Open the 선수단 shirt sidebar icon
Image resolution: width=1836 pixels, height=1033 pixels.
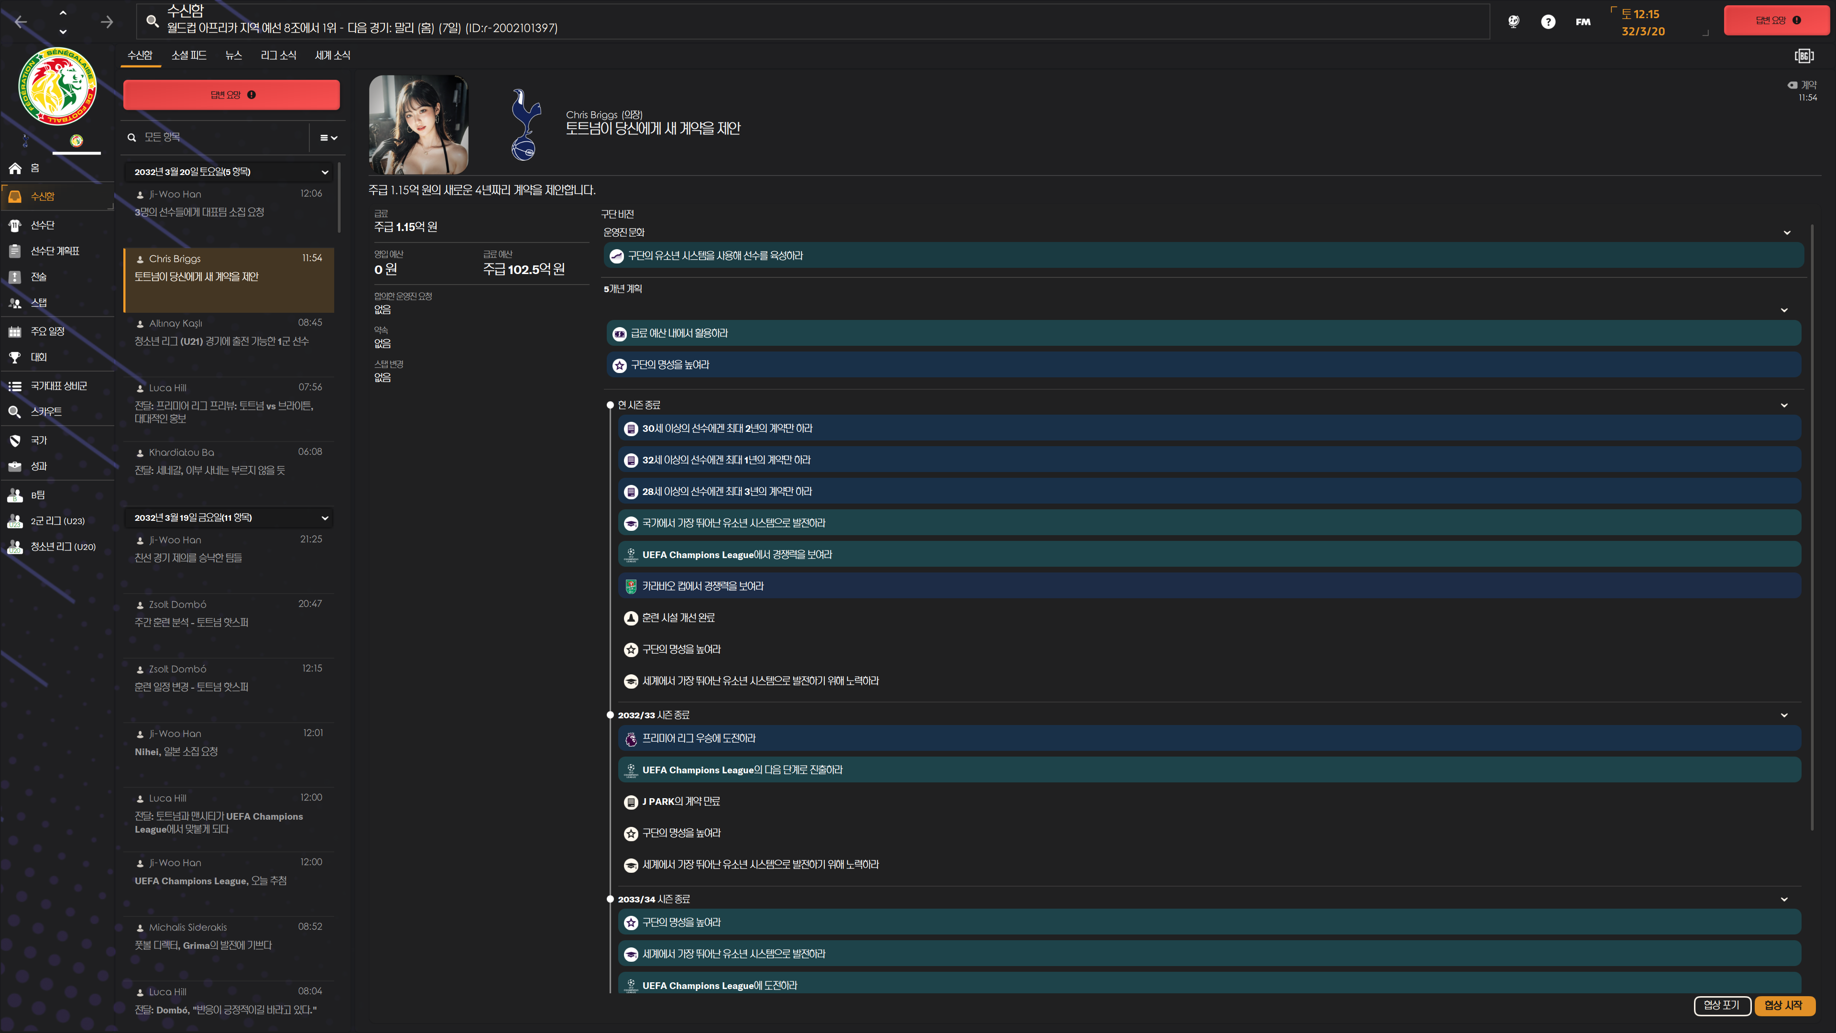click(x=15, y=225)
